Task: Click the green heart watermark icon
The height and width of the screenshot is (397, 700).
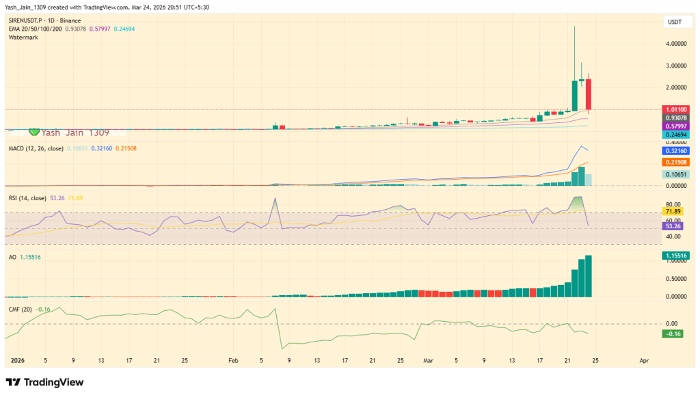Action: (33, 131)
